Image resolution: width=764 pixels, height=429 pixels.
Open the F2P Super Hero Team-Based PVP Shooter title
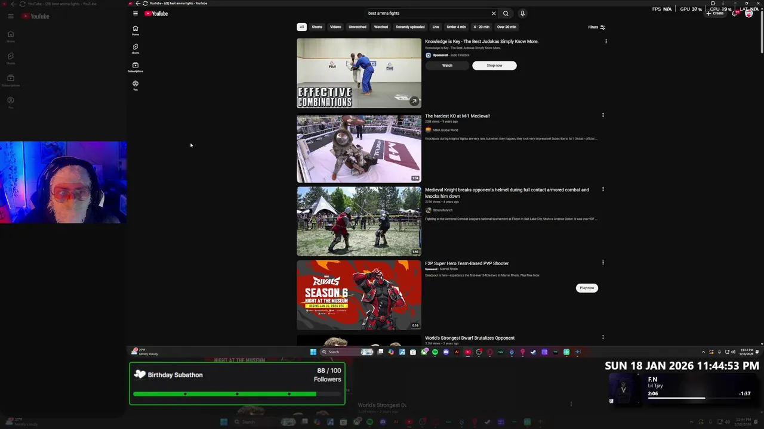click(467, 263)
